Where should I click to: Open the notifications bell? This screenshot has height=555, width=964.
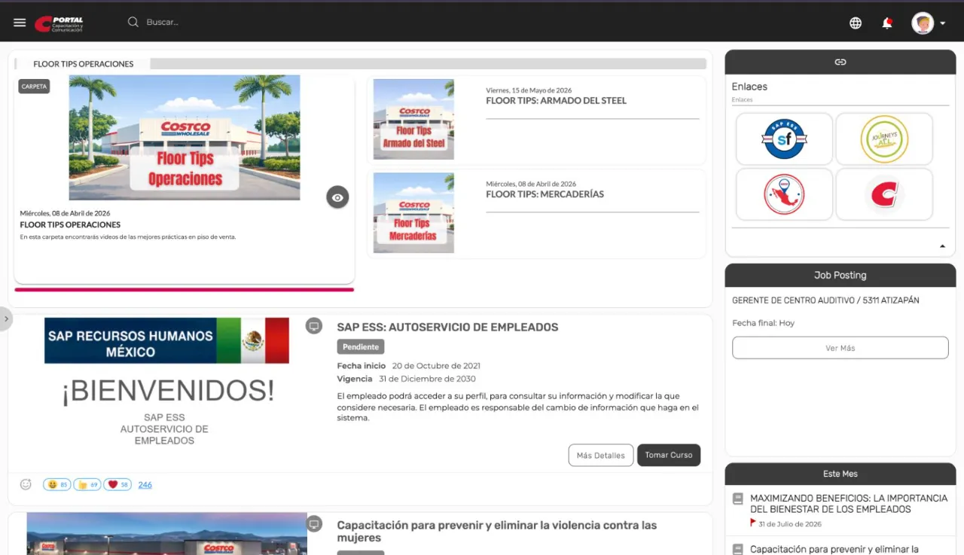click(887, 23)
